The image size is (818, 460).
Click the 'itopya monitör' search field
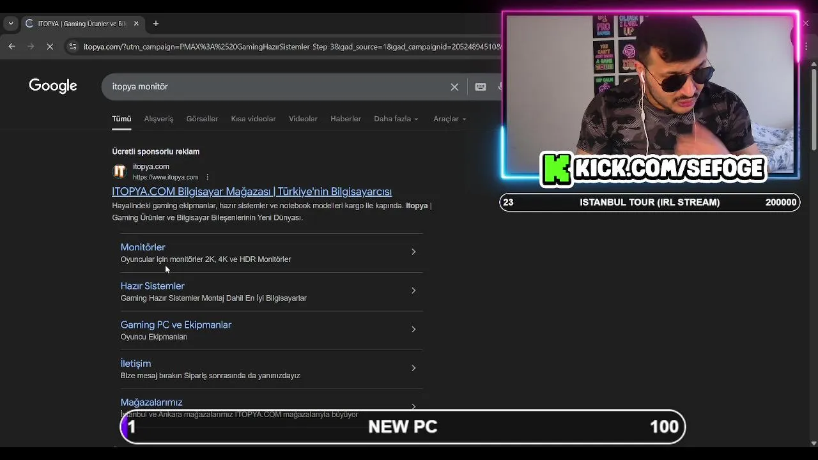[x=278, y=86]
